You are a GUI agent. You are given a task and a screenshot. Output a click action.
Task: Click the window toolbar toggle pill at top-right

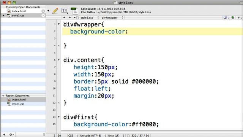tap(241, 2)
